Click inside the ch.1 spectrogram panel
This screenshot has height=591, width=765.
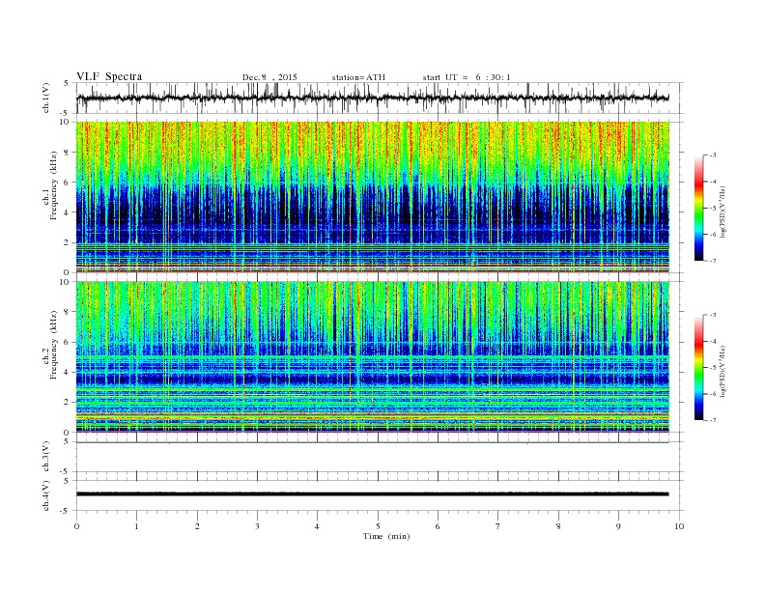tap(373, 197)
